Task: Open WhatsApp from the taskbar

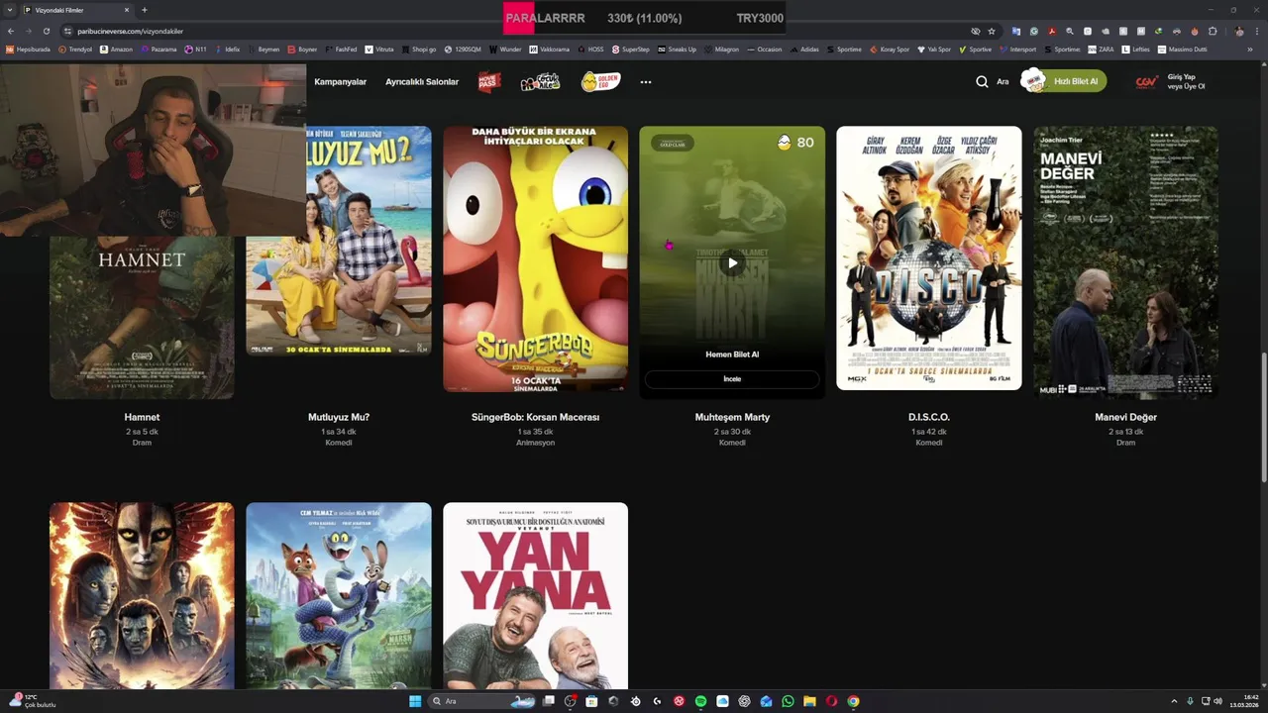Action: point(788,701)
